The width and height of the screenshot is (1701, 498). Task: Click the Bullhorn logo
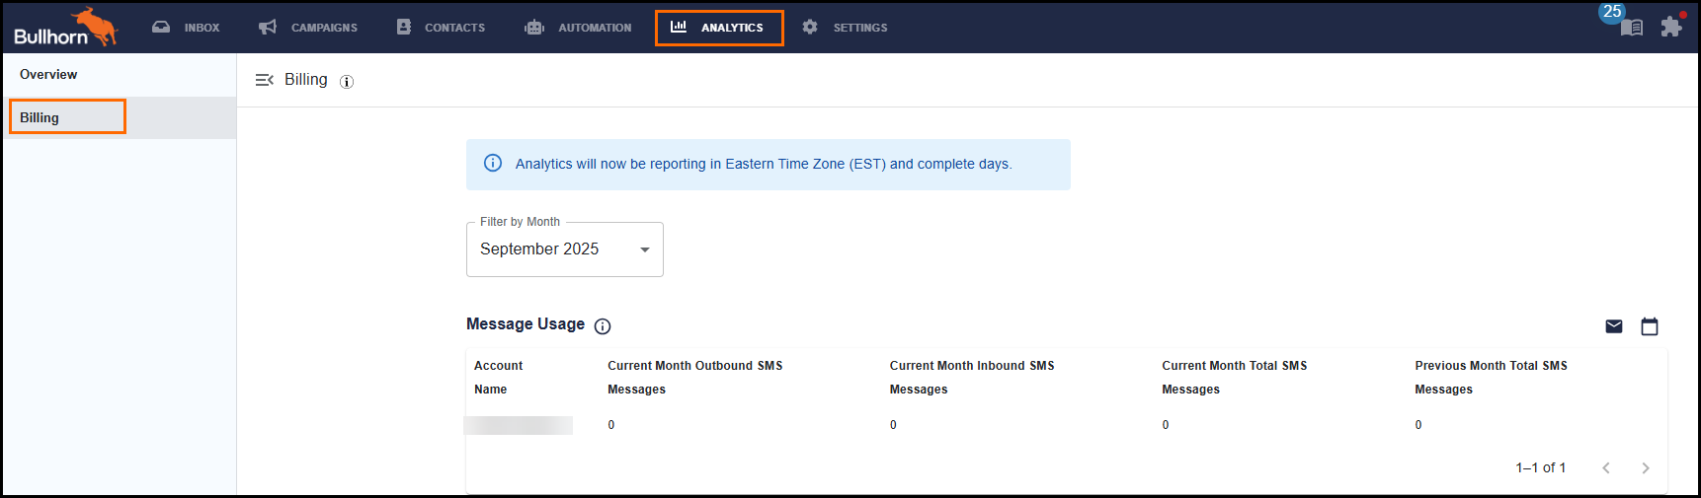(65, 28)
